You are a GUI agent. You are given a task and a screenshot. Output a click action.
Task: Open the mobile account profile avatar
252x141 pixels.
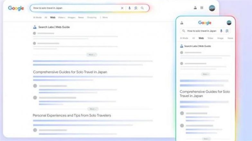229,23
